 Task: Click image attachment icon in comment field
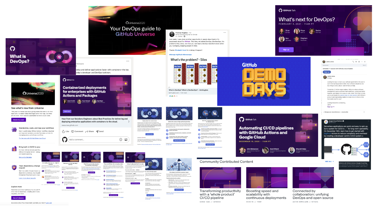[x=126, y=140]
